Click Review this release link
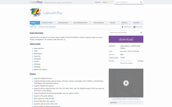Screen dimensions: 172x107 pyautogui.click(x=126, y=63)
